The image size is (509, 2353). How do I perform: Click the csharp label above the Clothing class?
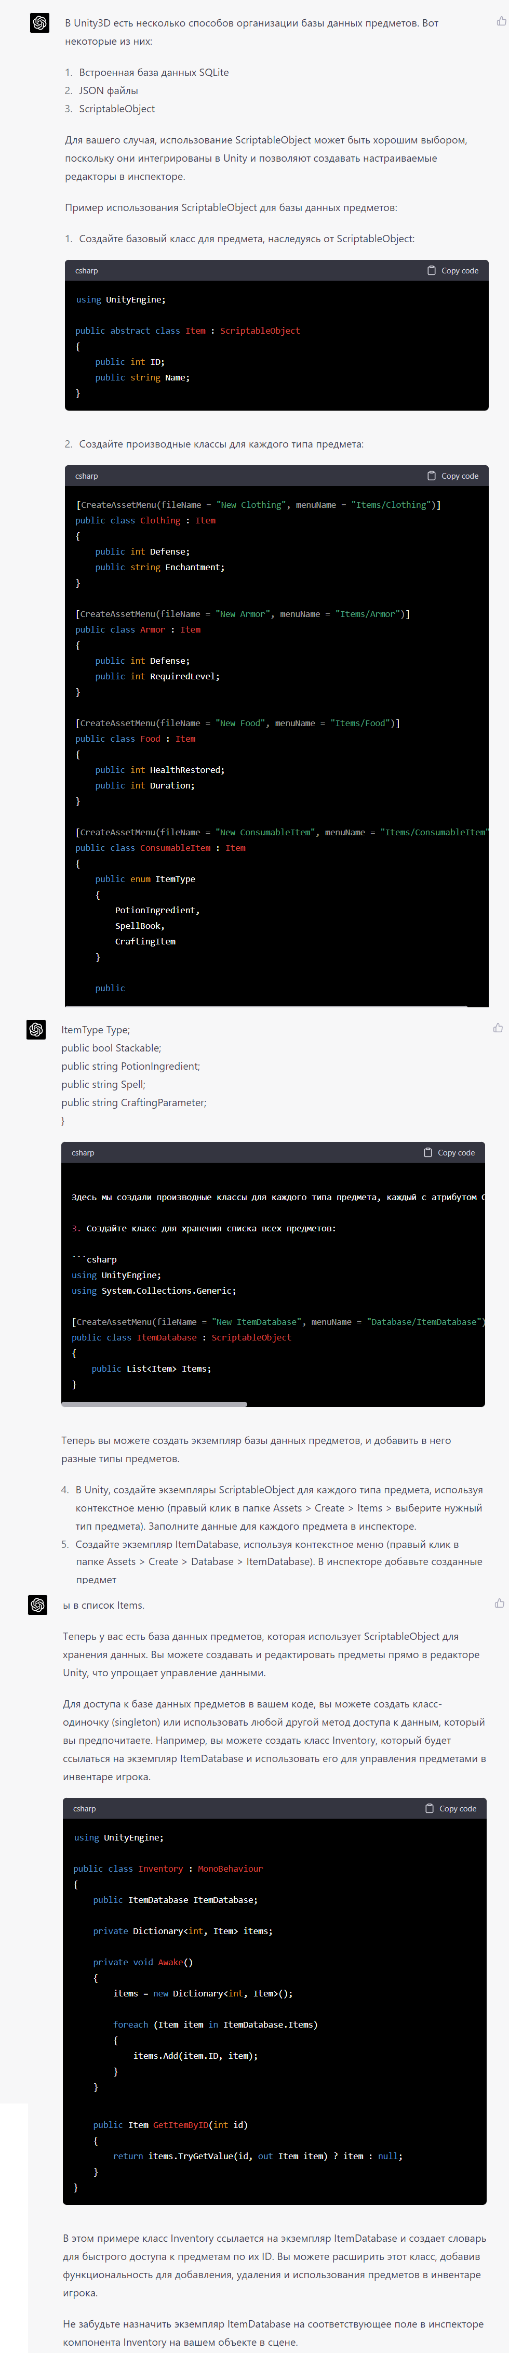click(x=87, y=476)
